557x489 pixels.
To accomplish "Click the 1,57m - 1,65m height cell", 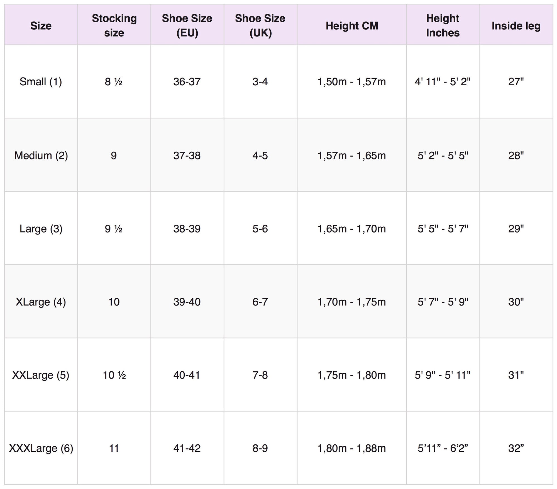I will (x=352, y=155).
